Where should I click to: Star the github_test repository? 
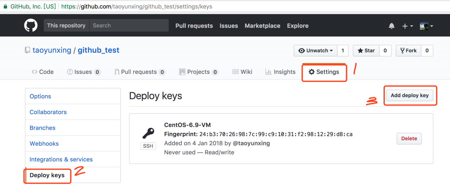[x=366, y=51]
